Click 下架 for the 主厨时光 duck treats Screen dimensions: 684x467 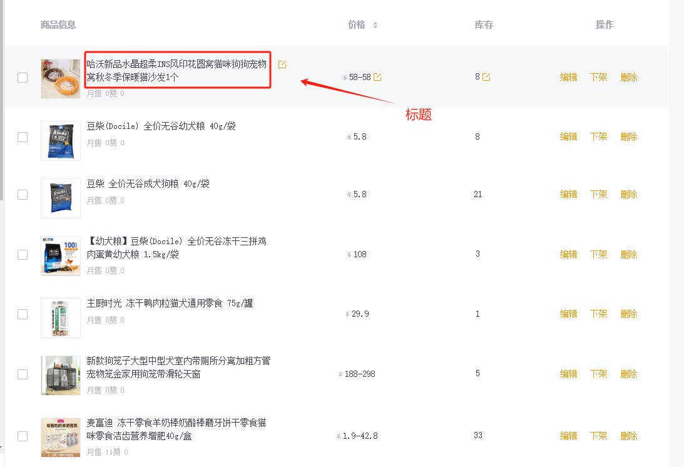(x=598, y=314)
